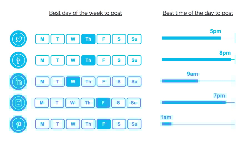Click the Instagram camera icon
This screenshot has width=250, height=145.
point(18,103)
